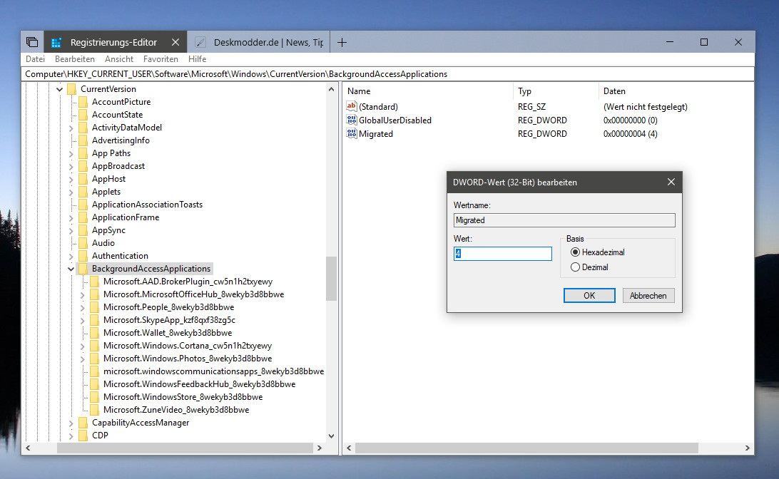Expand the Microsoft.Windows.Photos key

[83, 359]
